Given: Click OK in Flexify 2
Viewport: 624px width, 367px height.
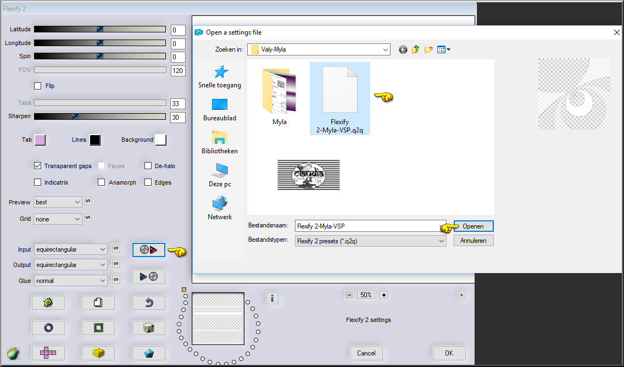Looking at the screenshot, I should (x=449, y=353).
